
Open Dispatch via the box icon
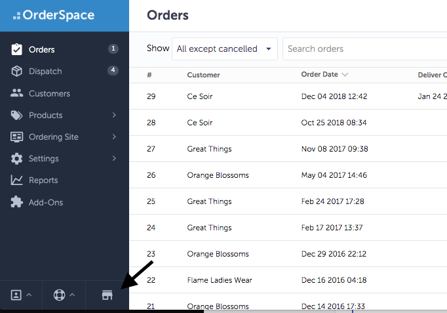click(x=16, y=71)
